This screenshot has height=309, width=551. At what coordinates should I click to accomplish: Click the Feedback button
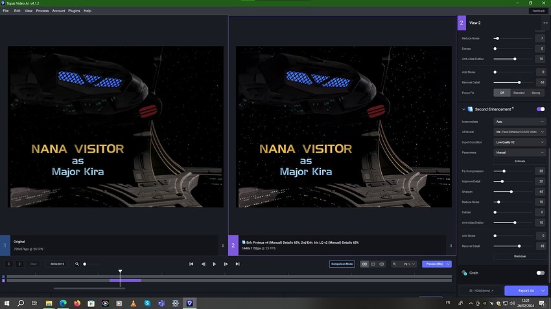[x=538, y=11]
